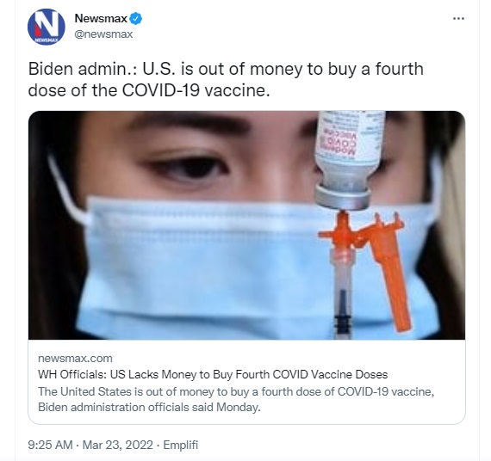Click the blue verified badge
The height and width of the screenshot is (461, 491).
coord(135,19)
